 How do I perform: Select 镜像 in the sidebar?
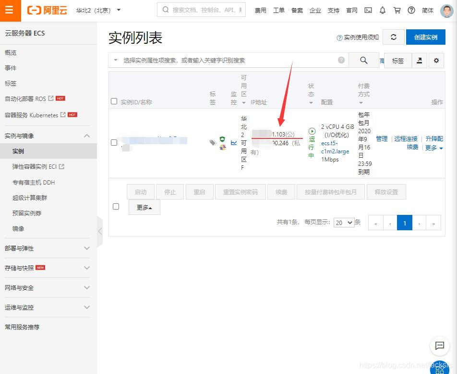(18, 229)
